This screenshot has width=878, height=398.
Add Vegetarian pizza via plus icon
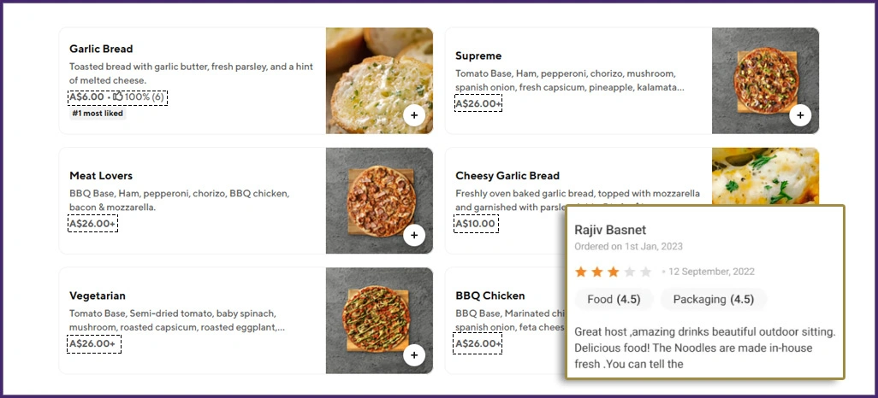tap(414, 354)
